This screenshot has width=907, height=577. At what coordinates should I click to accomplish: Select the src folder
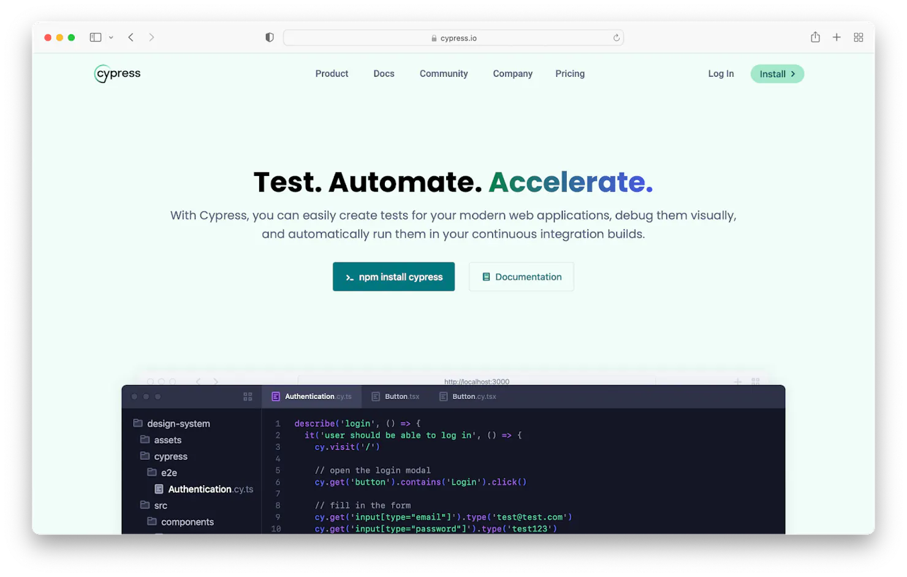[153, 506]
